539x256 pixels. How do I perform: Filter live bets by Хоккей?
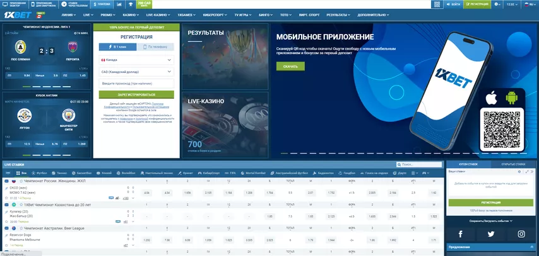tap(104, 173)
